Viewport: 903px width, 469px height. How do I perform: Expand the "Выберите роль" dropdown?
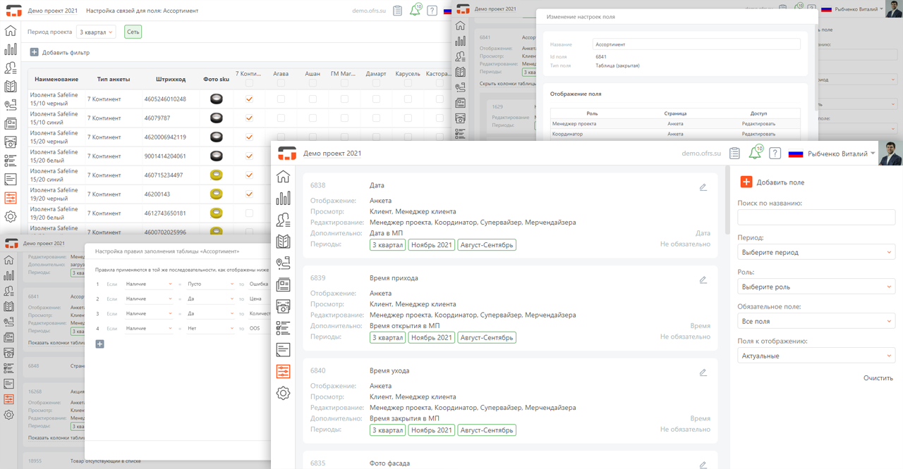816,287
